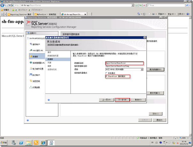Click the 上一页(P) previous button

[106, 100]
